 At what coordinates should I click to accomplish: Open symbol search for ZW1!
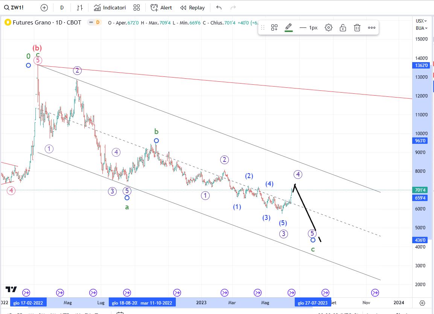[14, 8]
